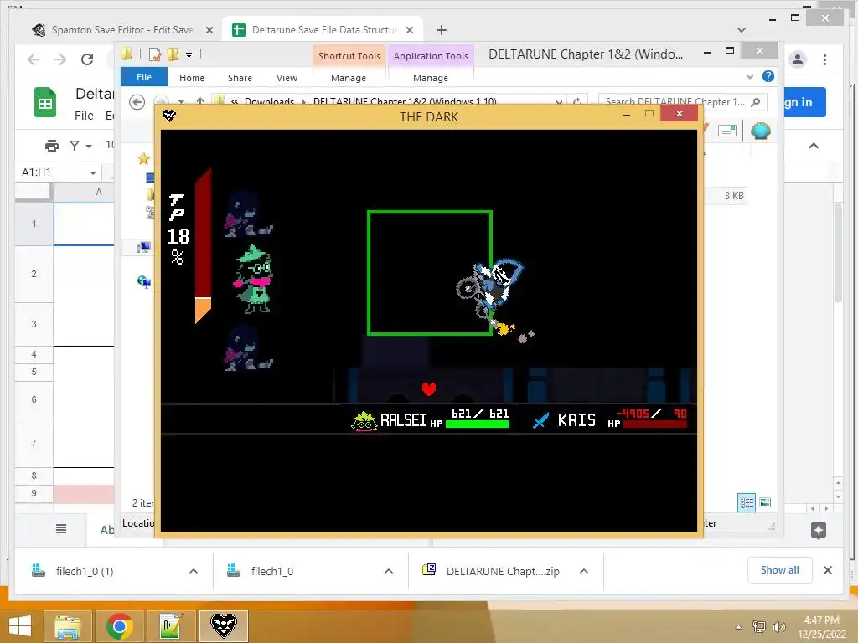Open the Sheets File menu
The width and height of the screenshot is (858, 643).
coord(84,116)
